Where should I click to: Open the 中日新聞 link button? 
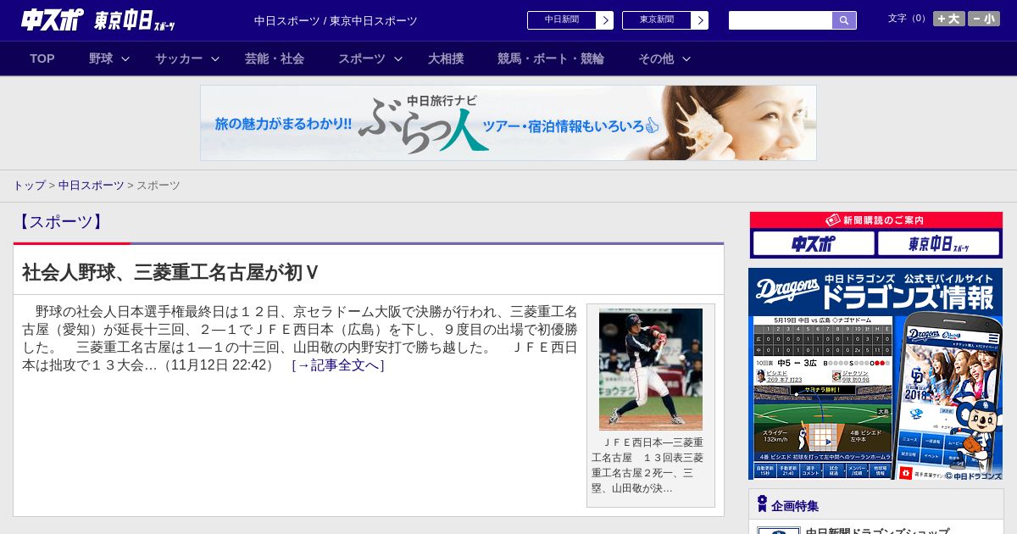tap(561, 20)
